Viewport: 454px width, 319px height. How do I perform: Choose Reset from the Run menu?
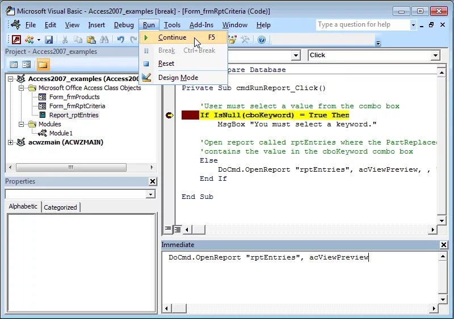183,63
